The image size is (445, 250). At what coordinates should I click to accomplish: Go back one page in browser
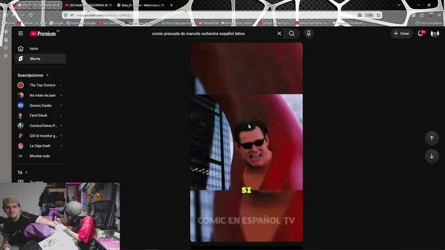click(13, 15)
